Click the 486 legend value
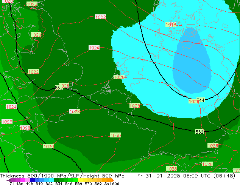 click(20, 183)
